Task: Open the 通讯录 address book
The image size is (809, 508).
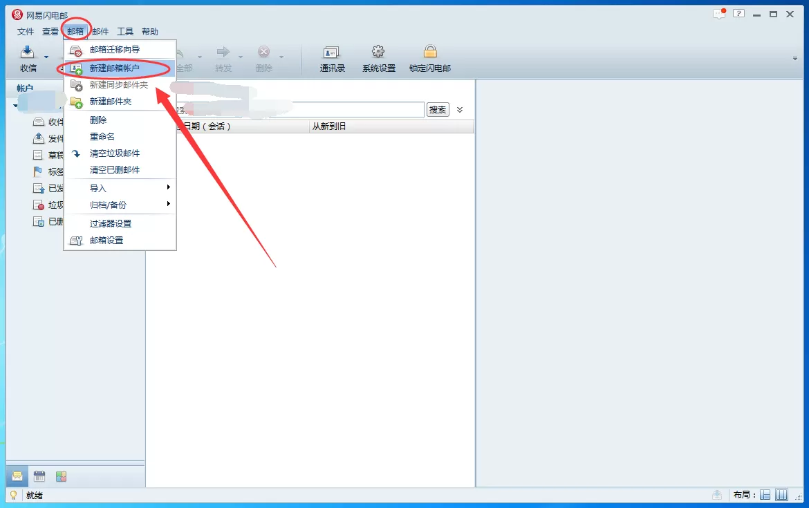Action: 332,59
